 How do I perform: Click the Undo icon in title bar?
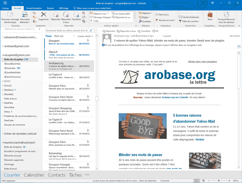[x=14, y=3]
